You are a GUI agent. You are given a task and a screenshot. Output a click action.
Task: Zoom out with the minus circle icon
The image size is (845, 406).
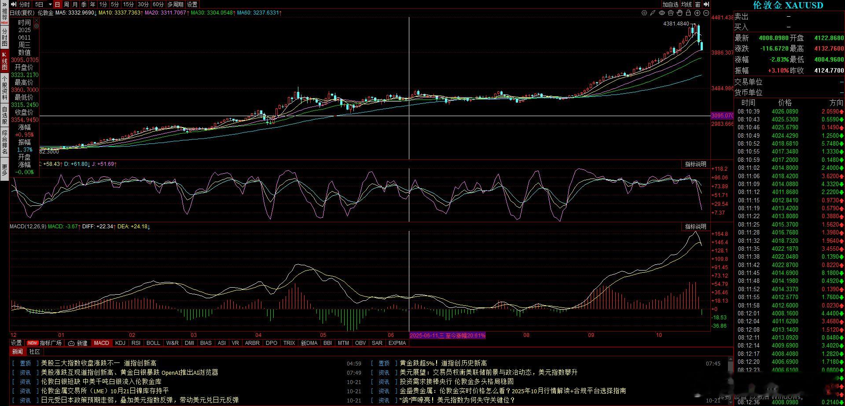(x=706, y=13)
